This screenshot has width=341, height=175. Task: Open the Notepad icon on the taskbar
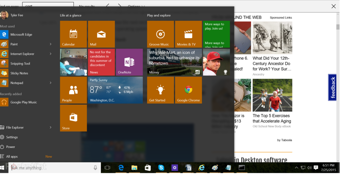[x=228, y=168]
